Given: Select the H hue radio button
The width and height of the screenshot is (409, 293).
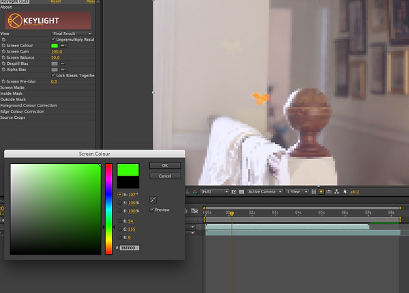Looking at the screenshot, I should [x=120, y=195].
